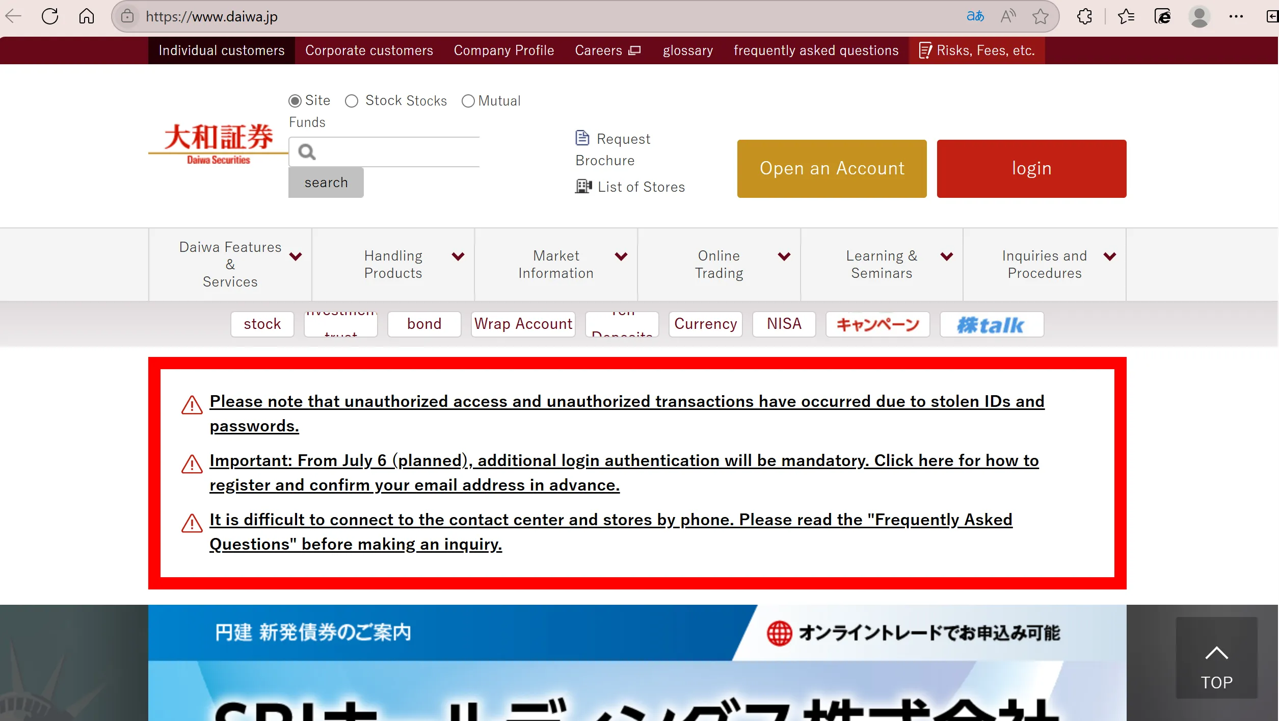Click the scroll-to-TOP arrow button
The height and width of the screenshot is (721, 1279).
[x=1216, y=658]
